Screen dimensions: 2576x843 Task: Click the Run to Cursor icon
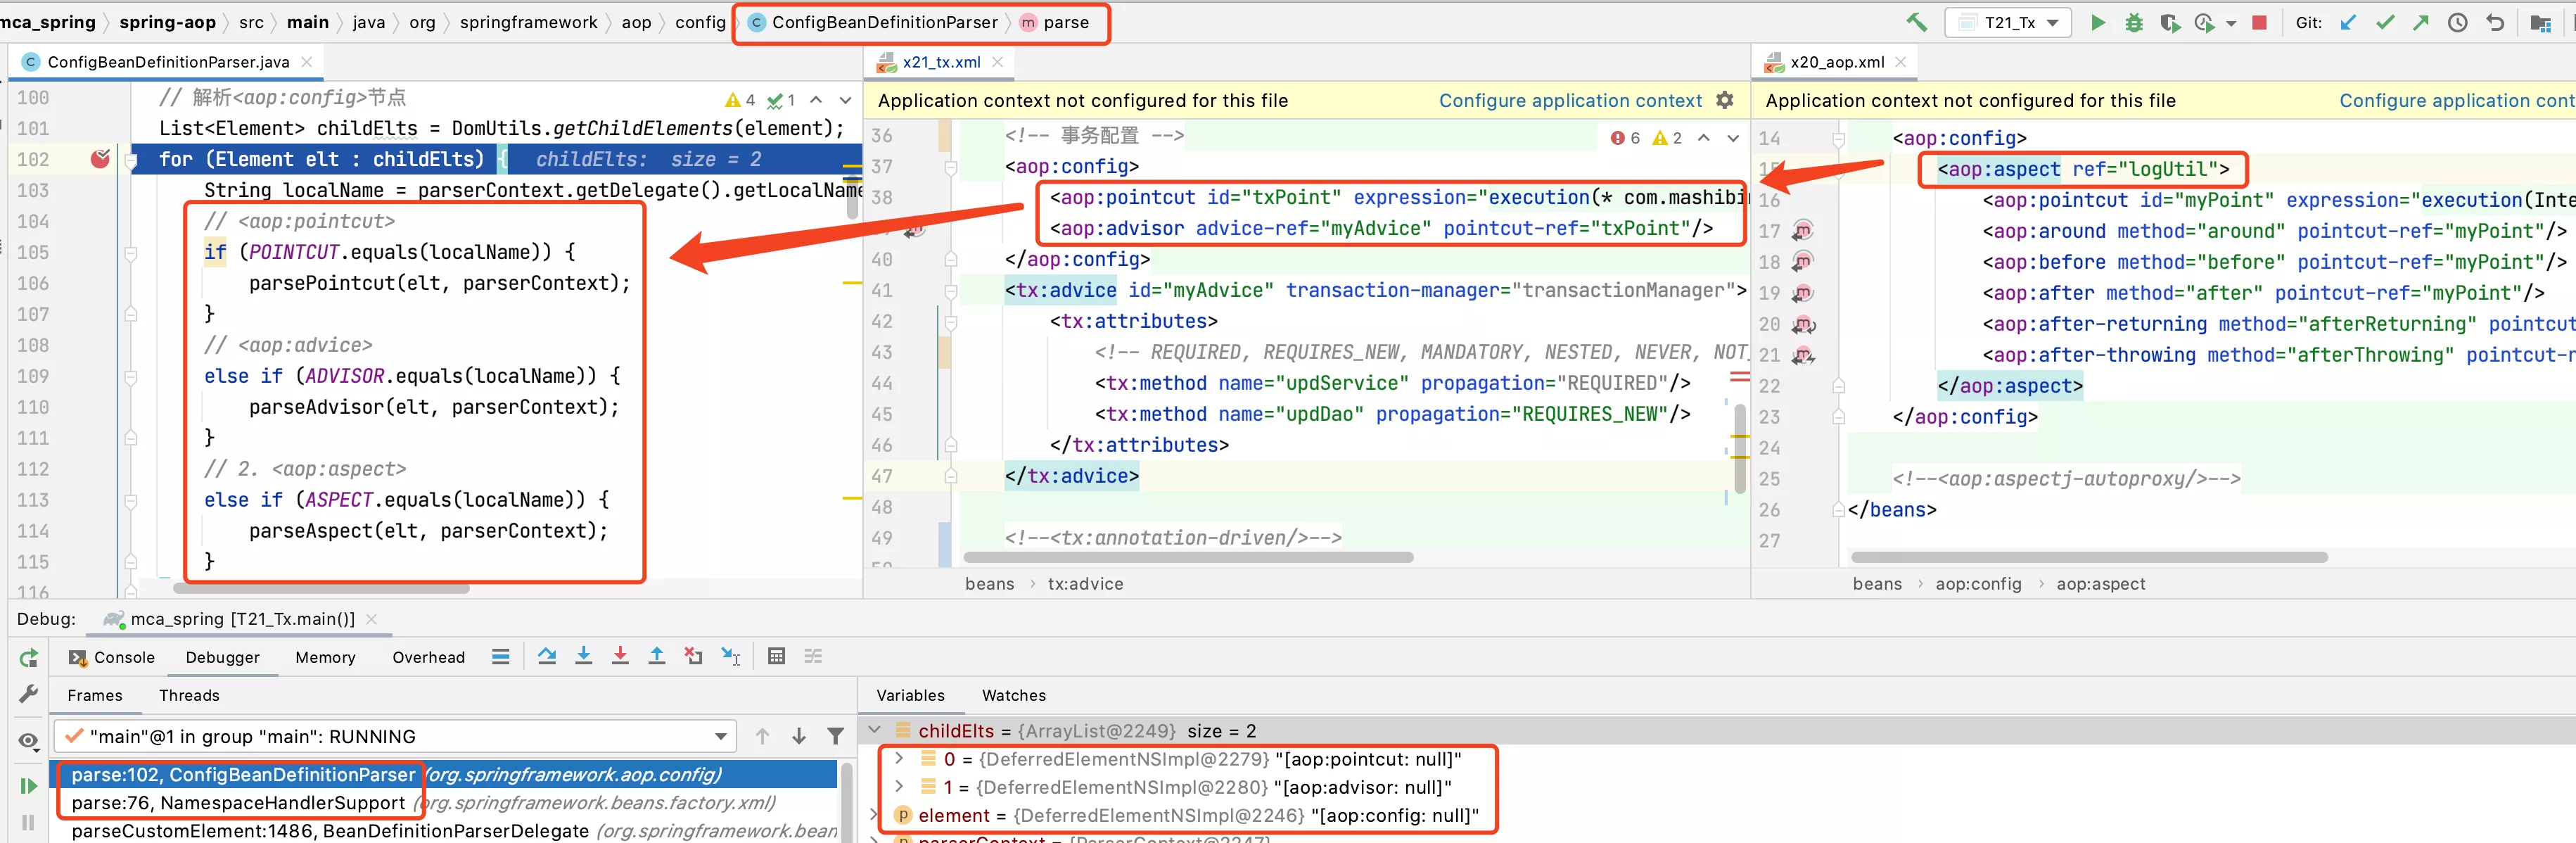[x=731, y=656]
